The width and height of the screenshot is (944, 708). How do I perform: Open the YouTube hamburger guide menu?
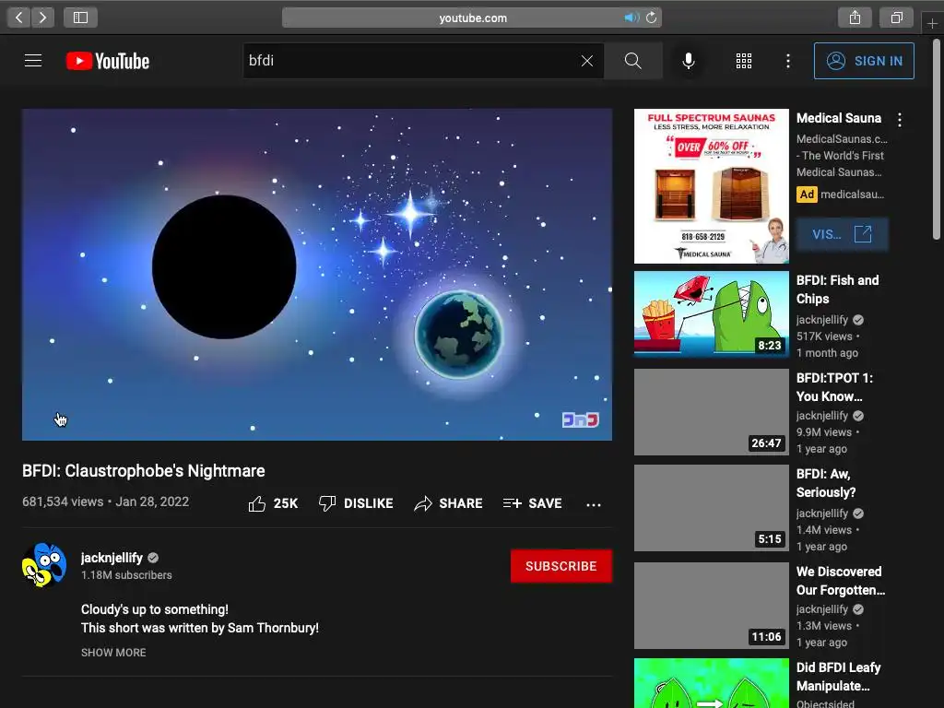click(33, 61)
